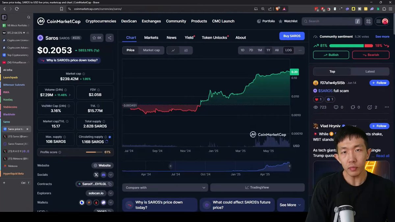This screenshot has width=395, height=222.
Task: Switch chart to Price view
Action: [130, 50]
